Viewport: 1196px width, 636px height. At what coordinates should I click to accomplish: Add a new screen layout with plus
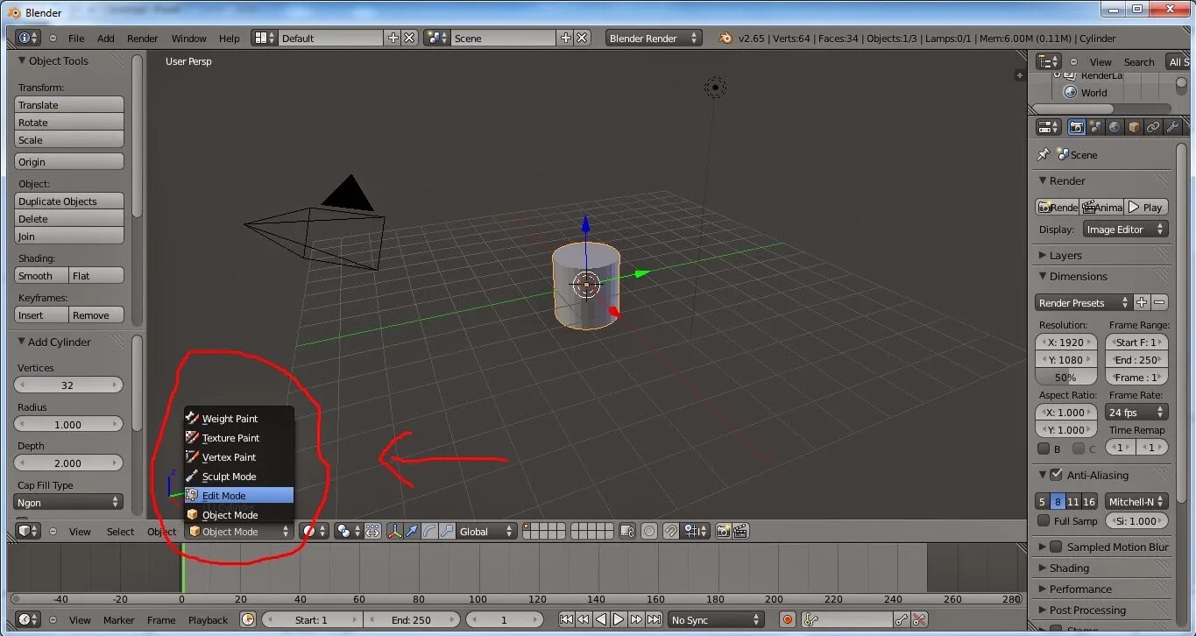(x=393, y=38)
